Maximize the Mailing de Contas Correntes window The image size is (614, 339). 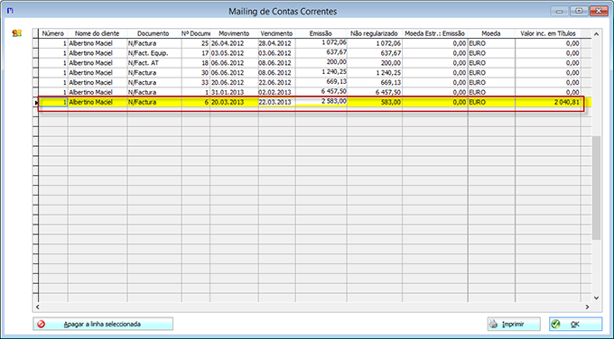pos(579,11)
